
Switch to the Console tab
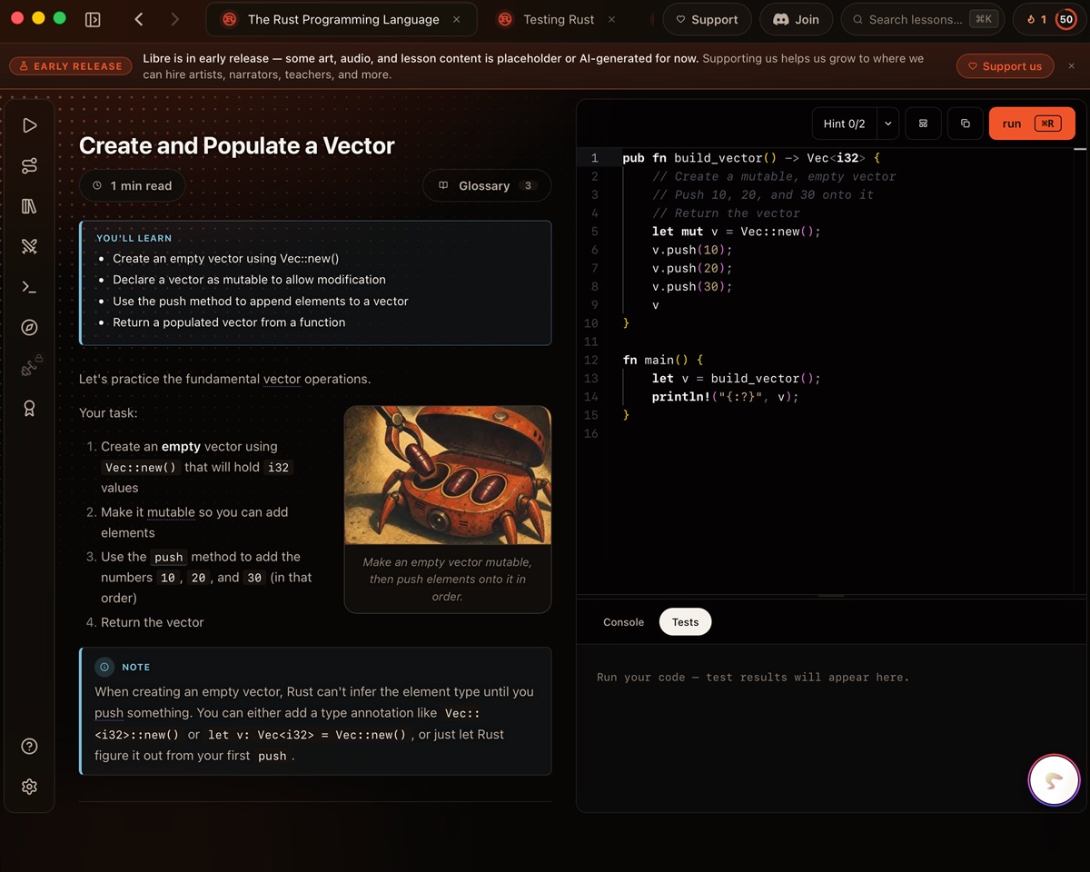click(623, 622)
